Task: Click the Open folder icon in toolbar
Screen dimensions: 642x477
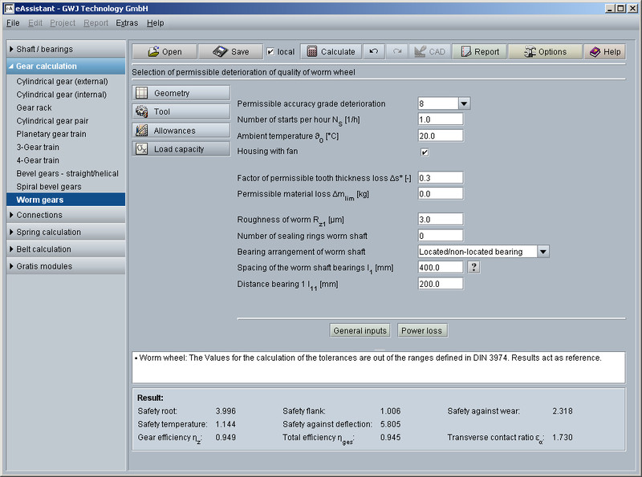Action: (x=153, y=52)
